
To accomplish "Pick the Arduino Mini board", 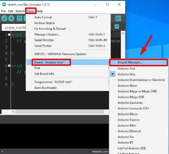I will pyautogui.click(x=139, y=125).
